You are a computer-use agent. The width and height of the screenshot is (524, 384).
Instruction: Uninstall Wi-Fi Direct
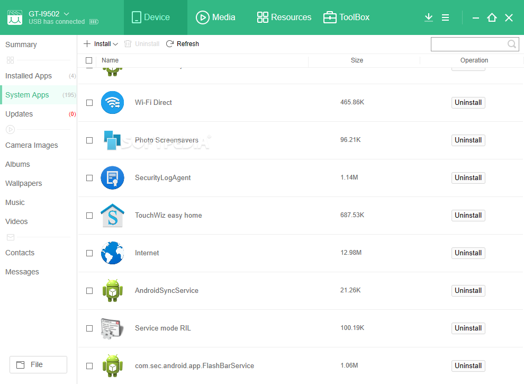pos(468,102)
